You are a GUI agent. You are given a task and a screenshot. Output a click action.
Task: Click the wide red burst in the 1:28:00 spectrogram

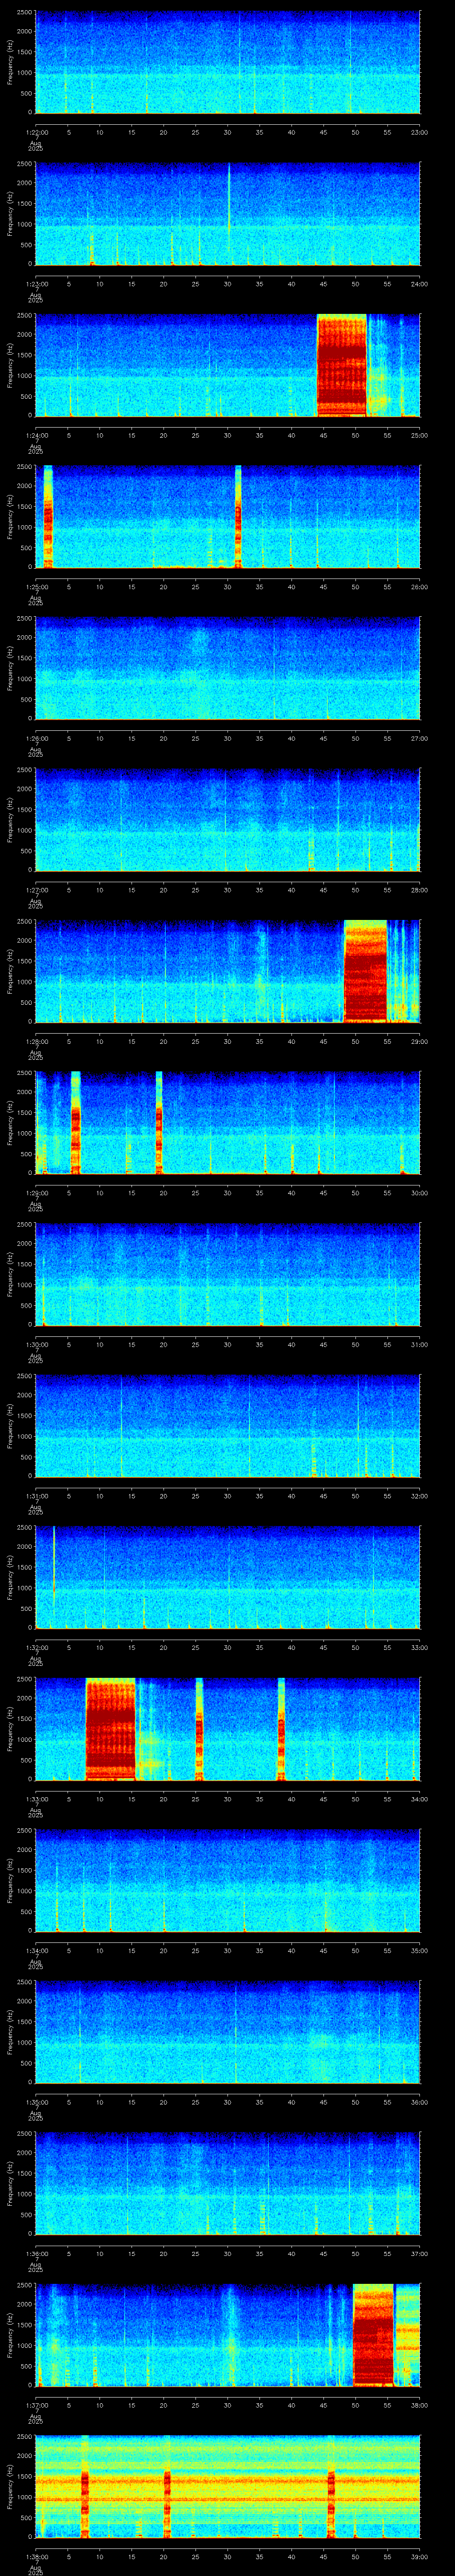[365, 971]
